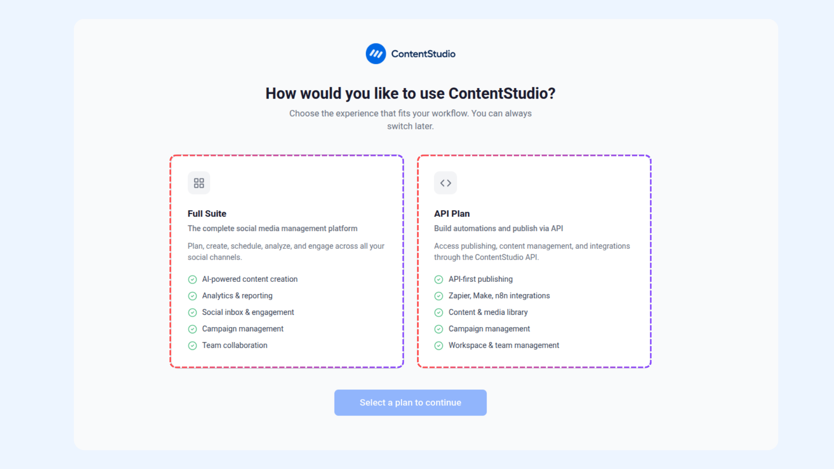Click the ContentStudio brand name text
This screenshot has height=469, width=834.
(423, 54)
